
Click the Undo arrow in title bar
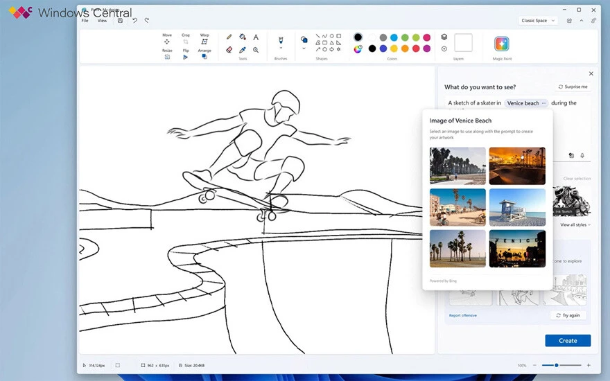[134, 21]
